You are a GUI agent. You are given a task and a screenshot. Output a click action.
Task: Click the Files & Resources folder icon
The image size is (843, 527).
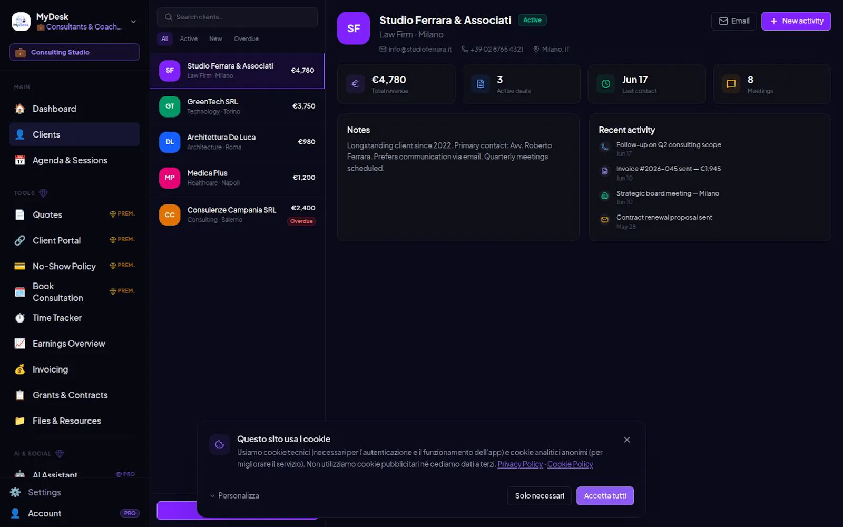point(20,421)
